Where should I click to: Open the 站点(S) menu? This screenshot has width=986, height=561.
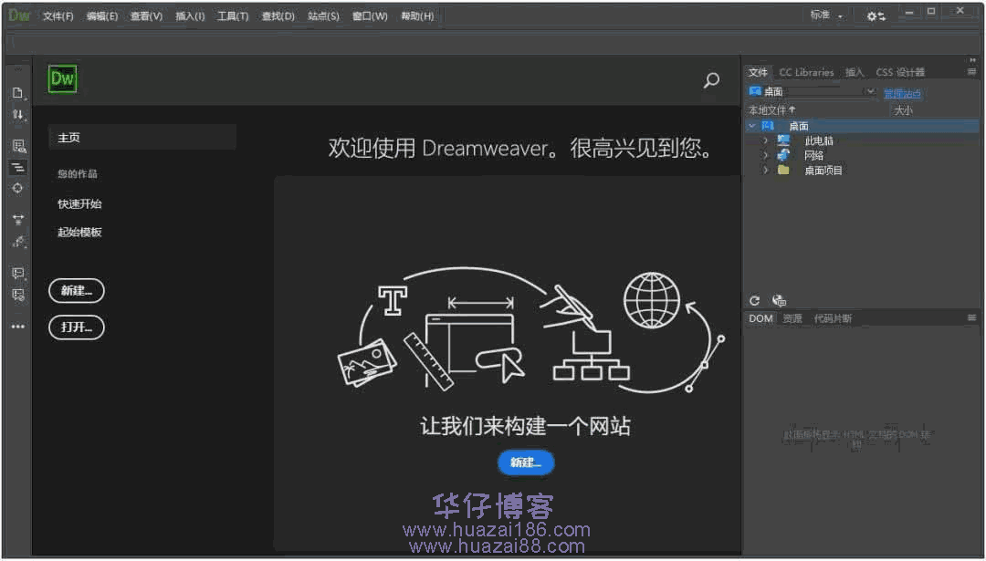click(323, 16)
